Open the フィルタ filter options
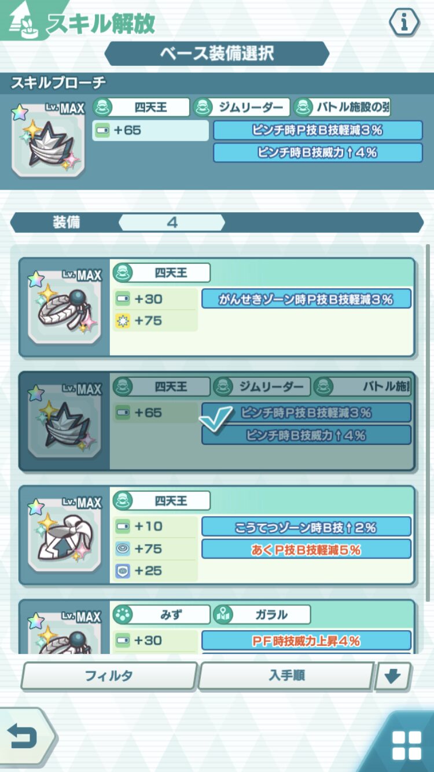The image size is (434, 772). click(109, 676)
